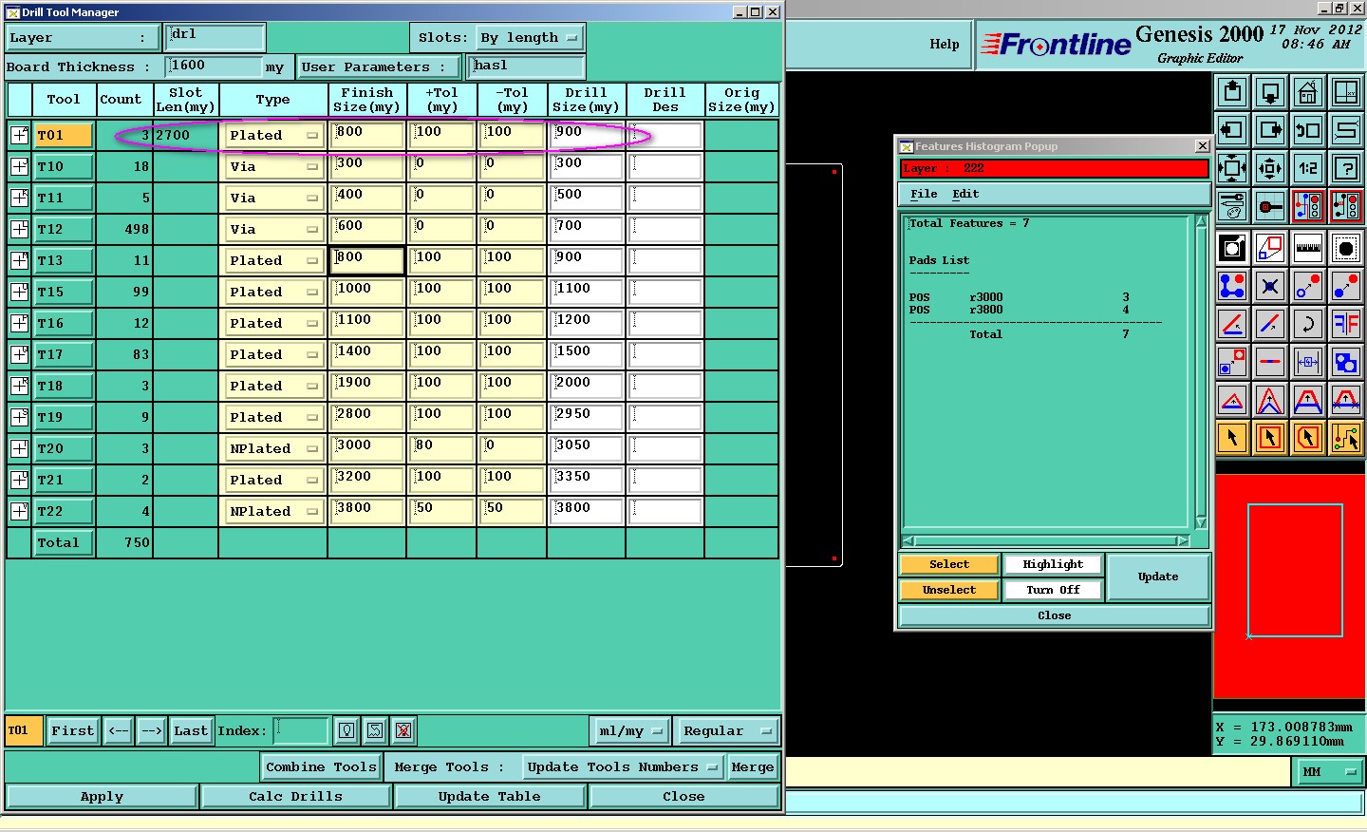The height and width of the screenshot is (832, 1367).
Task: Click the connected blue and red dots icon
Action: pos(1232,286)
